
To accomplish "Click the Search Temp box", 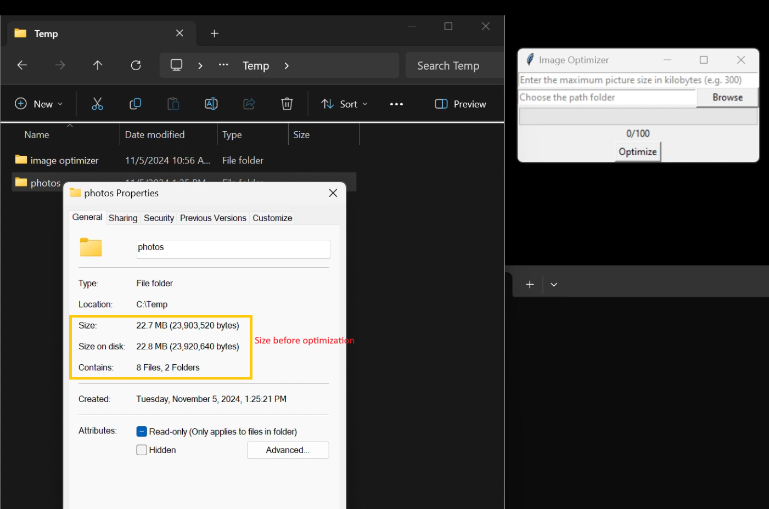I will [454, 66].
